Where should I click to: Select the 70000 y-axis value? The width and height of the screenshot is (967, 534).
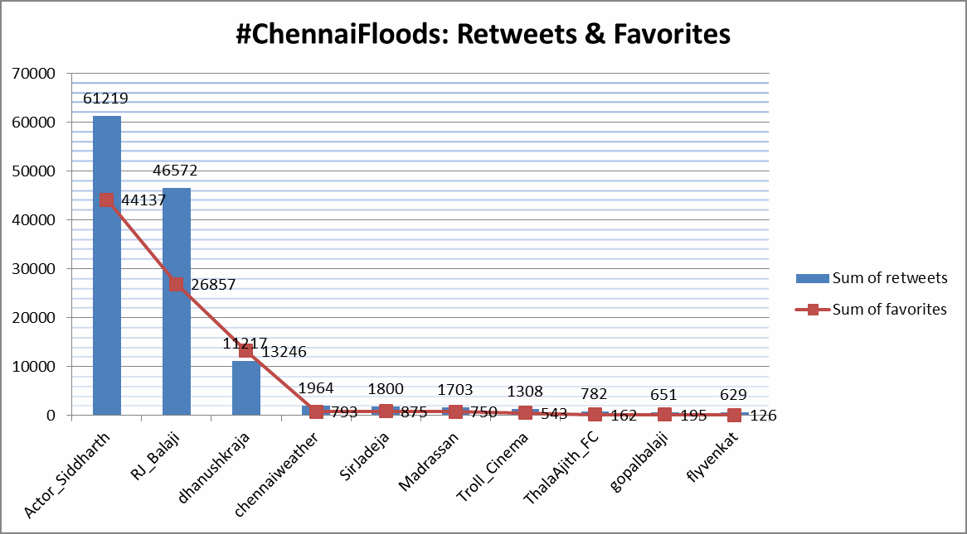(x=34, y=74)
